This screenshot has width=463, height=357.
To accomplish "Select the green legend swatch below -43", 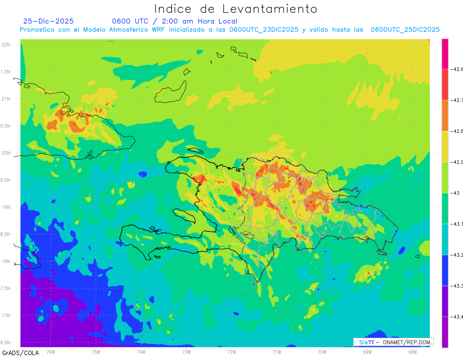I will [445, 208].
